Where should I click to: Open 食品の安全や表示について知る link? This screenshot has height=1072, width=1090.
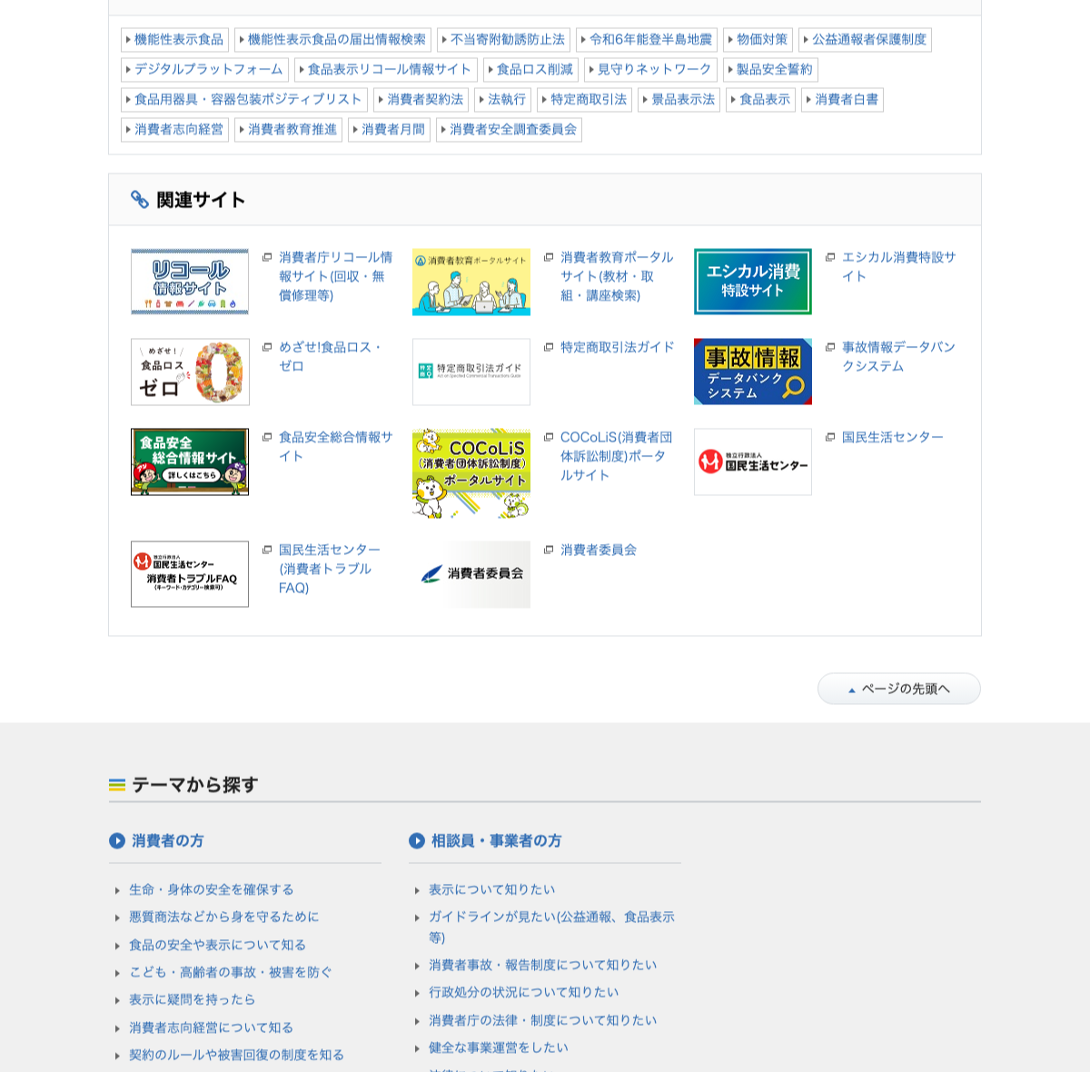pyautogui.click(x=218, y=945)
